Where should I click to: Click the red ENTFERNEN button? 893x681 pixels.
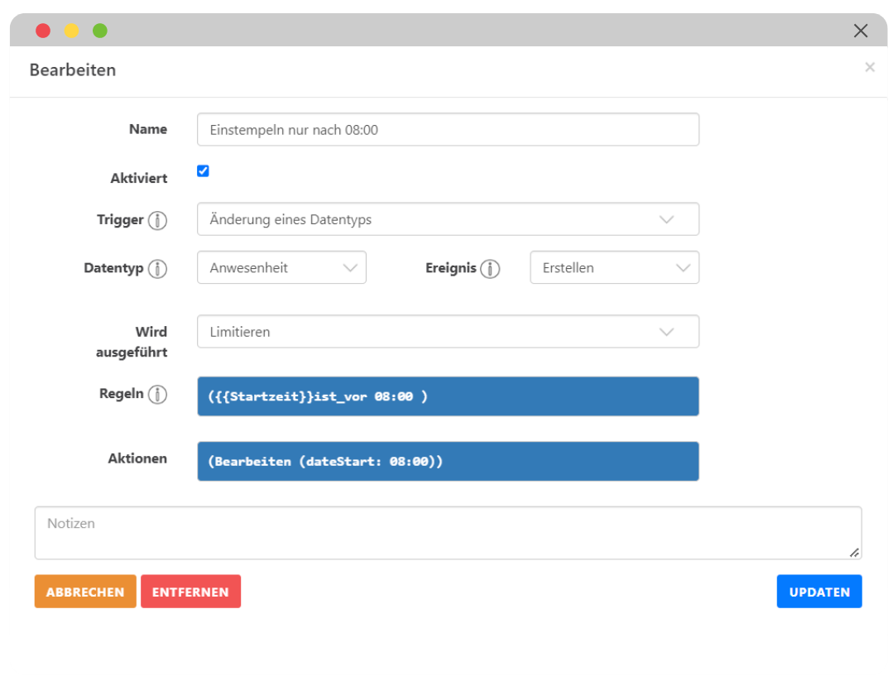click(x=190, y=592)
